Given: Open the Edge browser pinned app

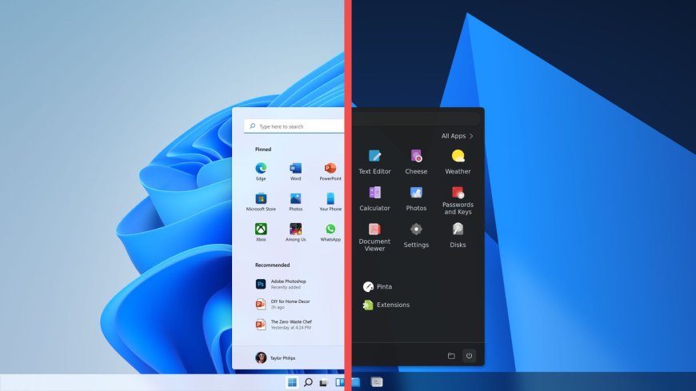Looking at the screenshot, I should (x=261, y=171).
